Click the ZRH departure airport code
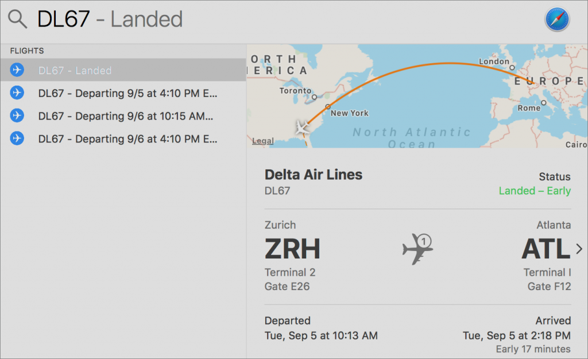The height and width of the screenshot is (359, 588). coord(292,249)
